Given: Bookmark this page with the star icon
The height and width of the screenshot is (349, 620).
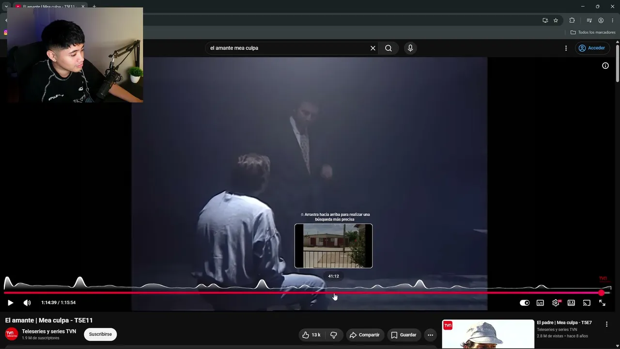Looking at the screenshot, I should [x=556, y=20].
